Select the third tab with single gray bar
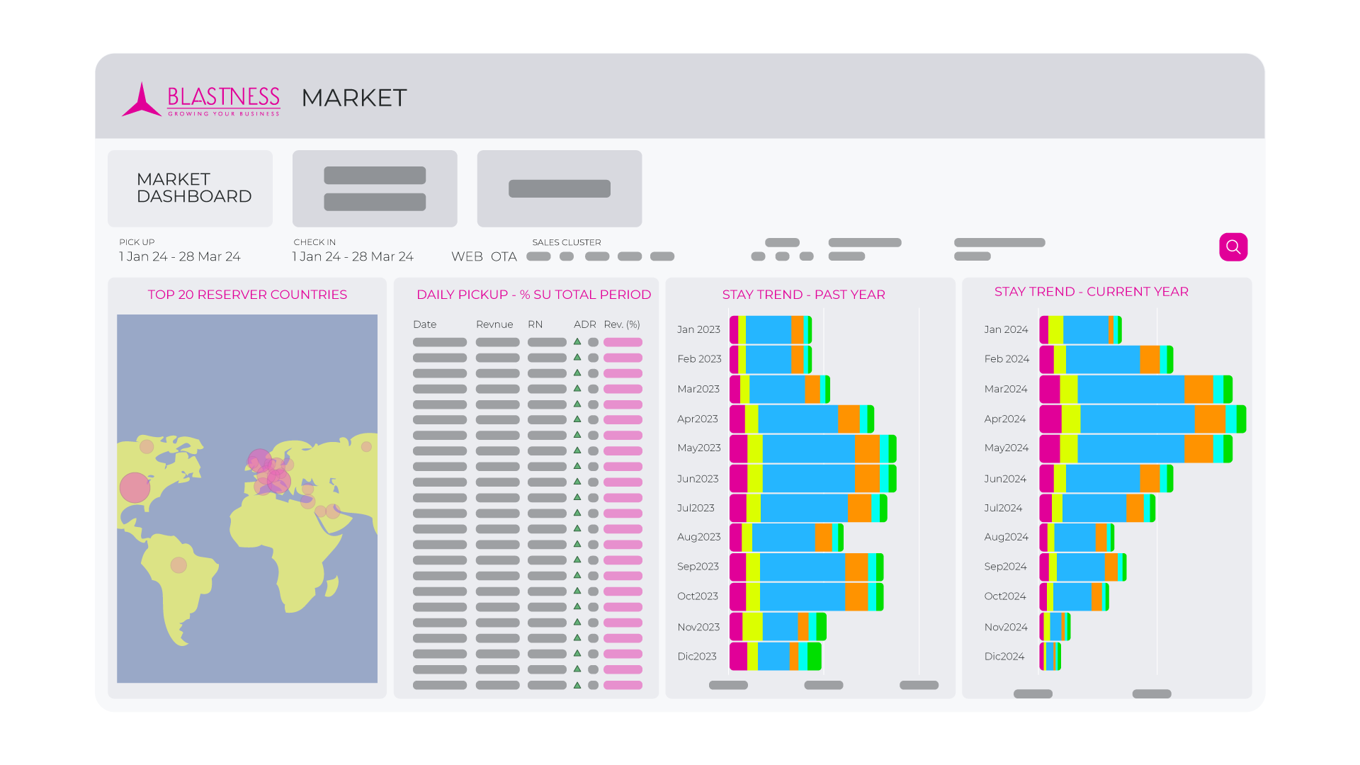 click(559, 188)
